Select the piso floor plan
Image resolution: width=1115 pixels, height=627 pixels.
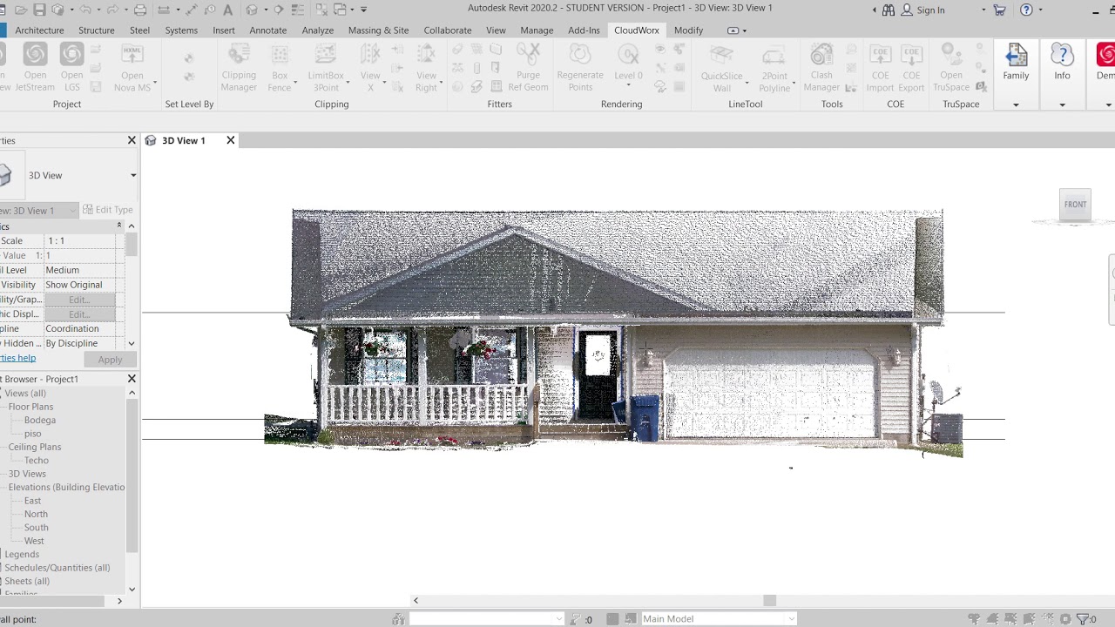[33, 433]
